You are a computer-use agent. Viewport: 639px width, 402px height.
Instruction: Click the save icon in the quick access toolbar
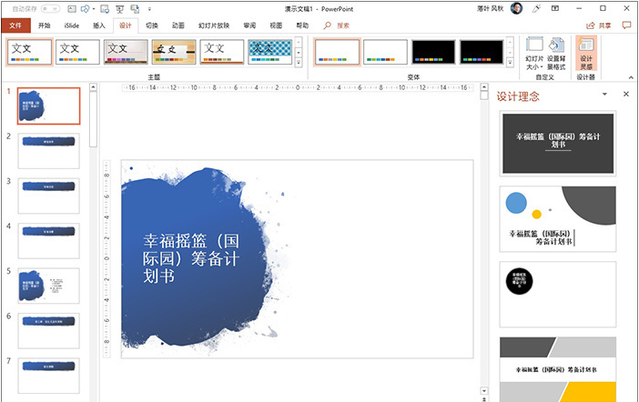point(70,8)
